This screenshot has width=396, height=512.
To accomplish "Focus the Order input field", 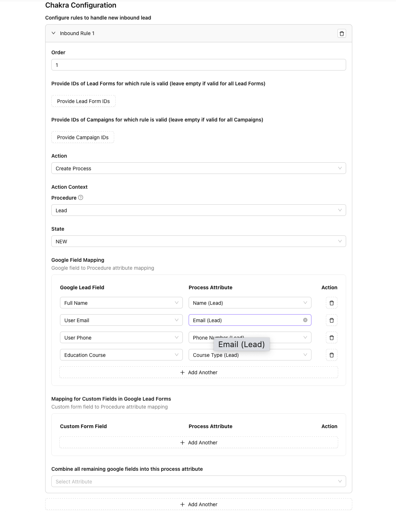I will point(198,65).
